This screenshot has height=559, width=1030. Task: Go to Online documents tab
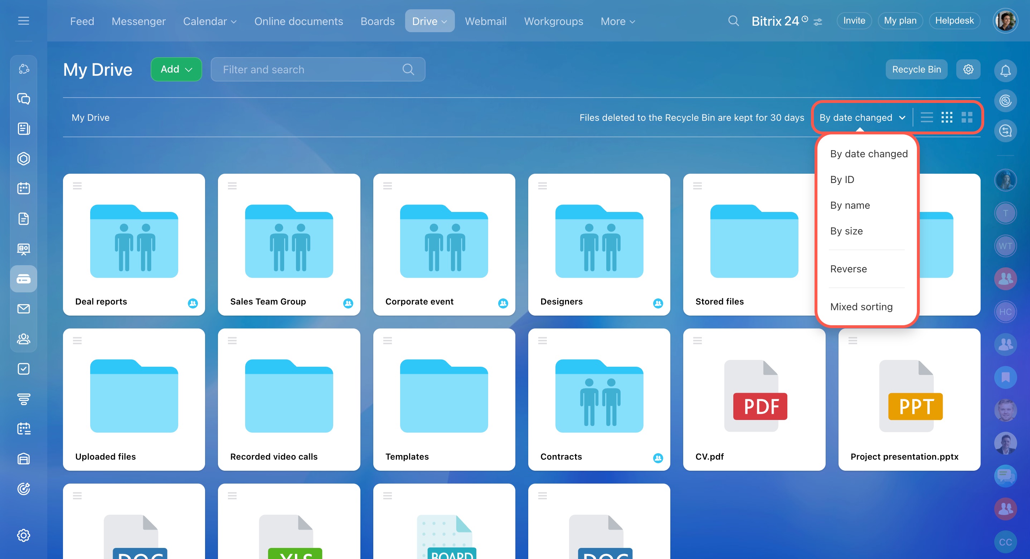coord(298,21)
